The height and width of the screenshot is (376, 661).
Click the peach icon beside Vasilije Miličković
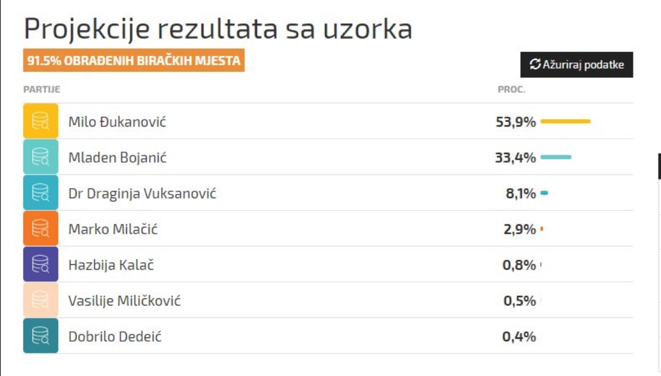pos(40,300)
